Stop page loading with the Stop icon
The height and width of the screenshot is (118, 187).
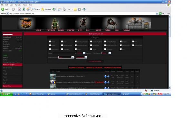click(20, 9)
